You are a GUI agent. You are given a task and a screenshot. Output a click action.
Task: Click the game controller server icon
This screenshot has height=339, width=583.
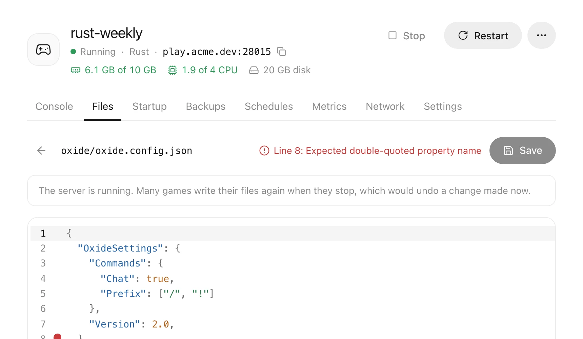point(43,49)
